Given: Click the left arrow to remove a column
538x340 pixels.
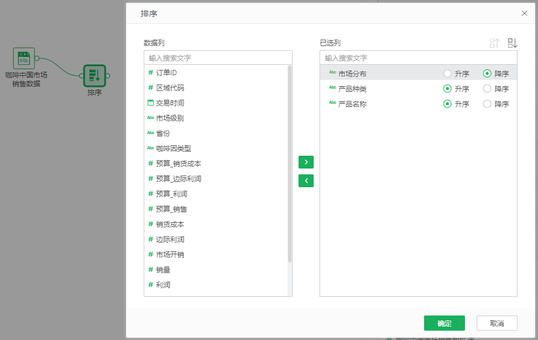Looking at the screenshot, I should coord(306,181).
